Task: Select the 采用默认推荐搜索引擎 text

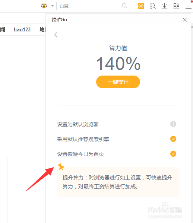Action: click(83, 139)
